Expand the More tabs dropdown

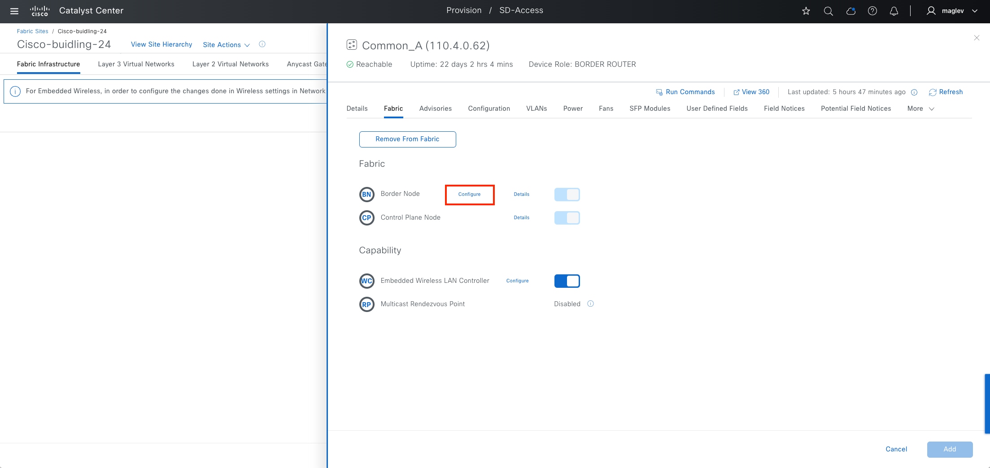coord(920,109)
